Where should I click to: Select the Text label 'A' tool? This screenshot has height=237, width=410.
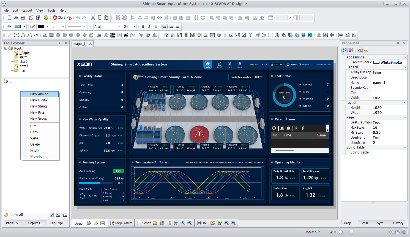[106, 35]
